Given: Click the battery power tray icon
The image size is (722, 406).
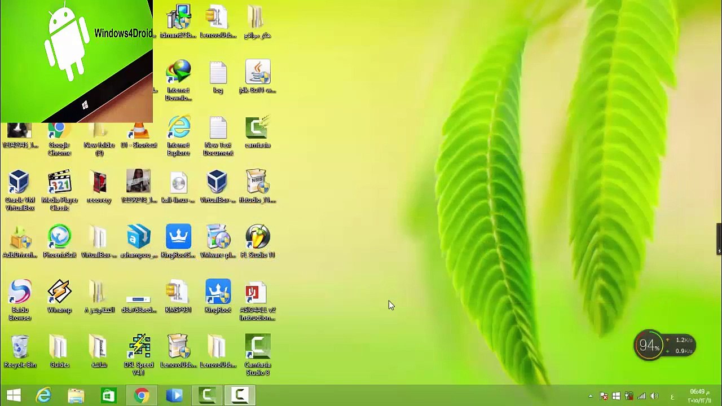Looking at the screenshot, I should point(629,396).
